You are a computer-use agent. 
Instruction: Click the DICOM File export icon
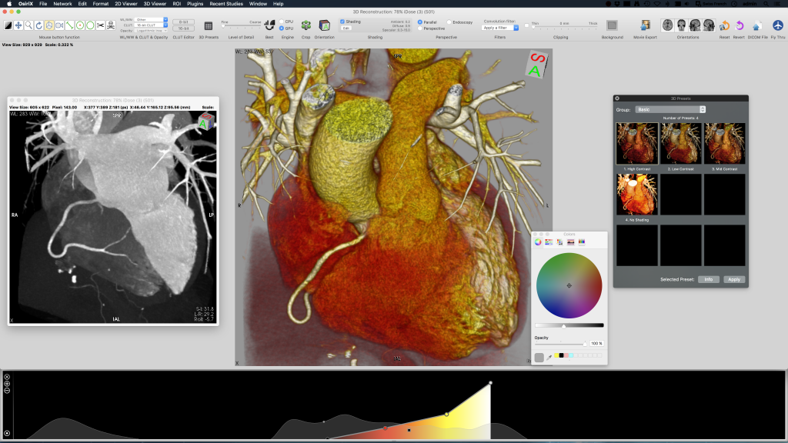759,25
